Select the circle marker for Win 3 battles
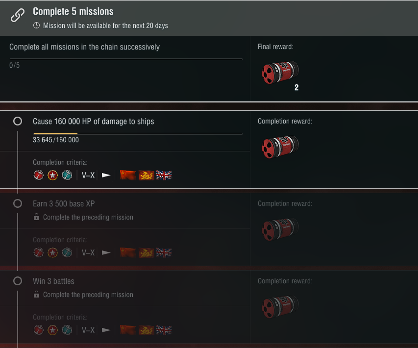 click(18, 281)
